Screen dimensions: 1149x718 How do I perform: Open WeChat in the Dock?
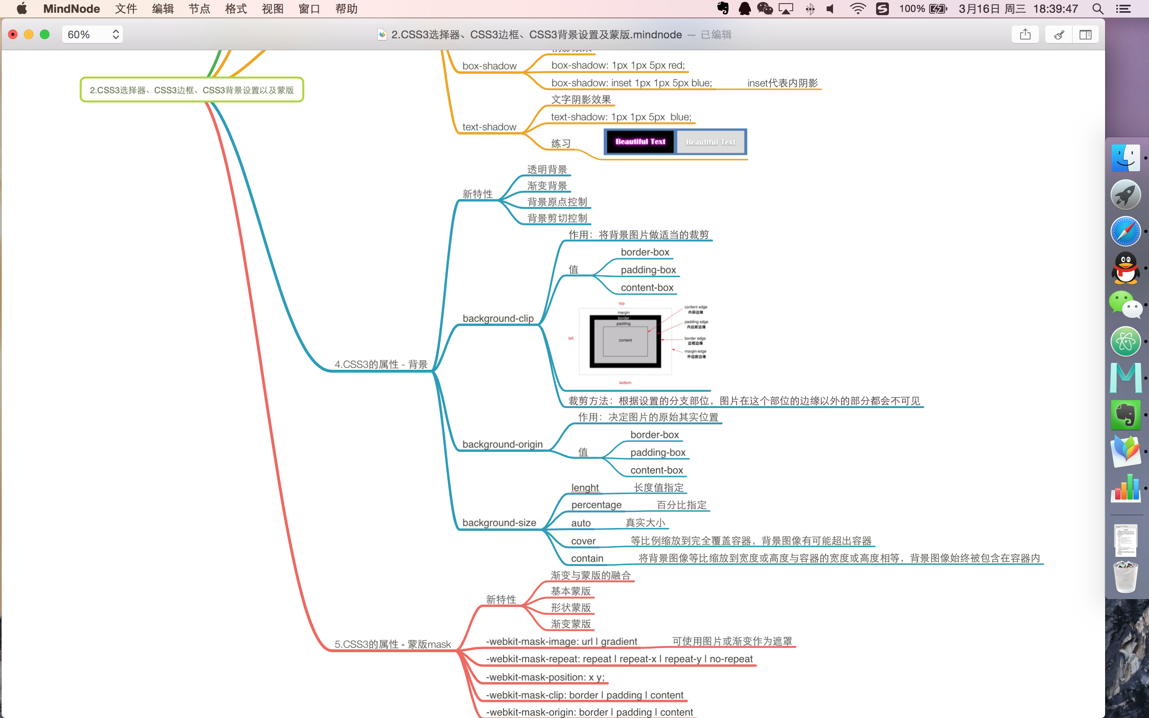point(1125,304)
